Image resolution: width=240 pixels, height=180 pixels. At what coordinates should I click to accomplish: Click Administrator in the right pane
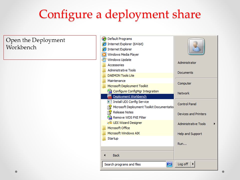tap(187, 62)
